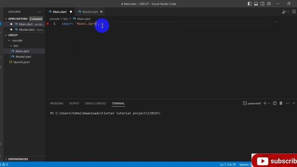Viewport: 297px width, 167px height.
Task: Open Explorer more actions ellipsis
Action: pos(39,12)
